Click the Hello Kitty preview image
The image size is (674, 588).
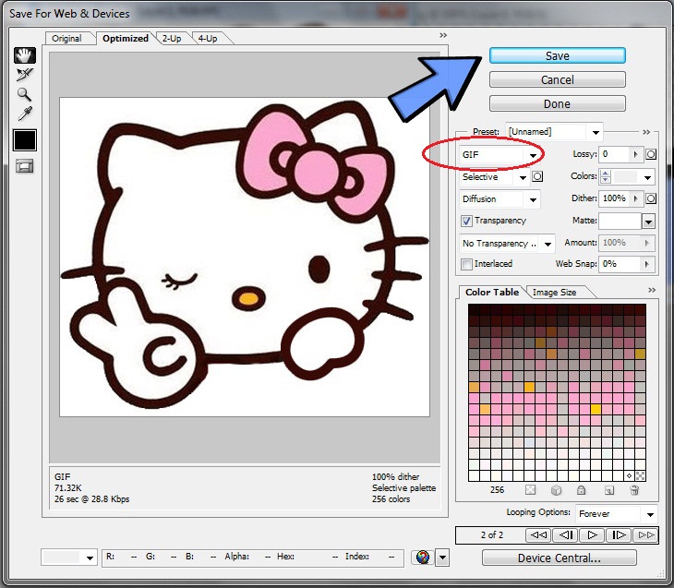(244, 257)
